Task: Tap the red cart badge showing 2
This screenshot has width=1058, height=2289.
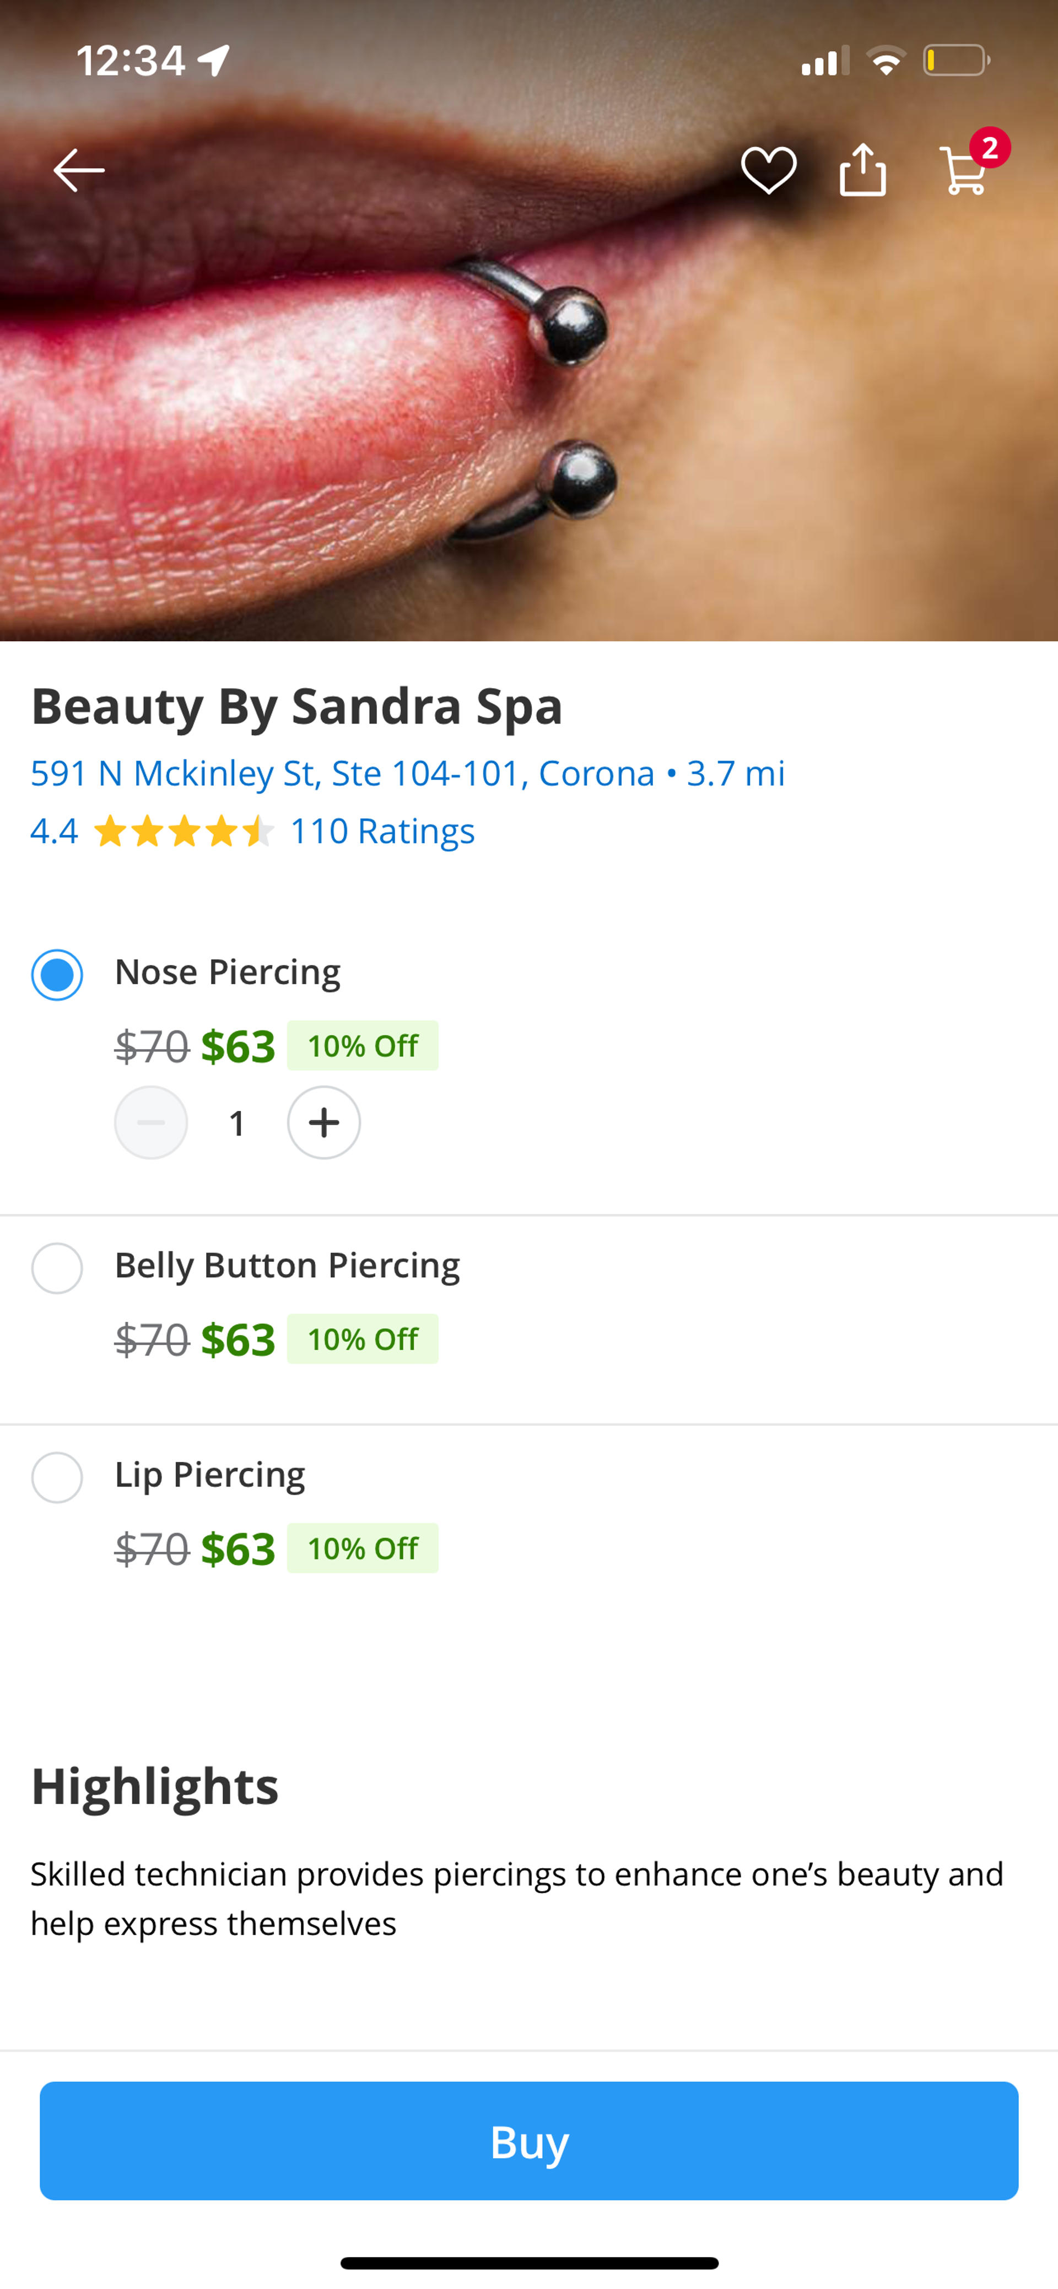Action: tap(990, 148)
